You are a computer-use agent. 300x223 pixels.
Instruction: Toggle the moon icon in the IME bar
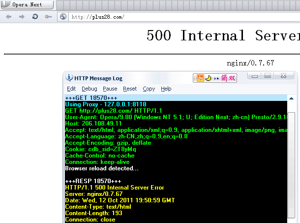point(208,78)
